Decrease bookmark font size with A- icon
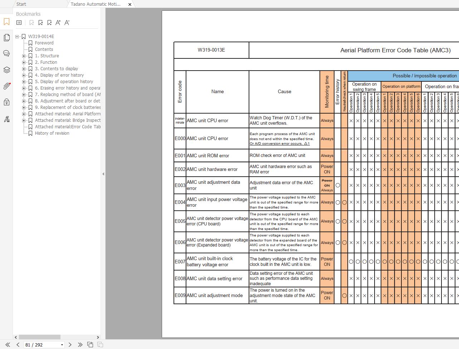Screen dimensions: 459x349 coord(67,23)
